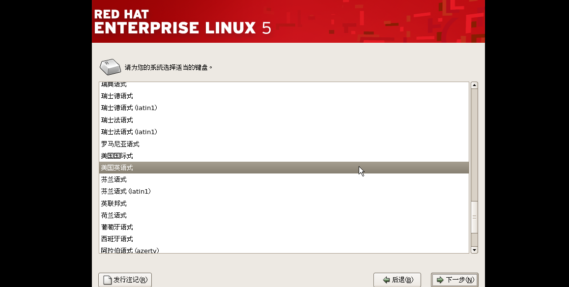Pick 荷兰语式 from keyboard list
Screen dimensions: 569x287
(x=114, y=215)
